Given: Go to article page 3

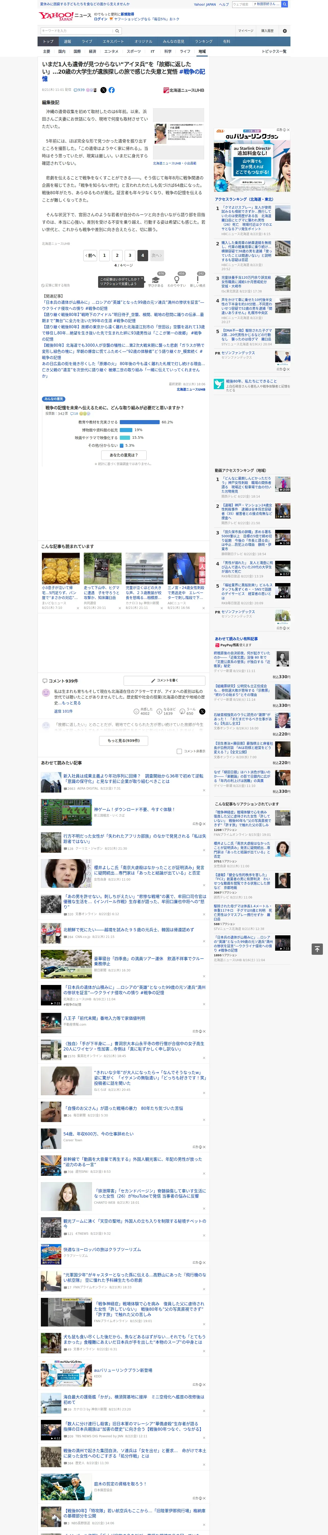Looking at the screenshot, I should 130,255.
